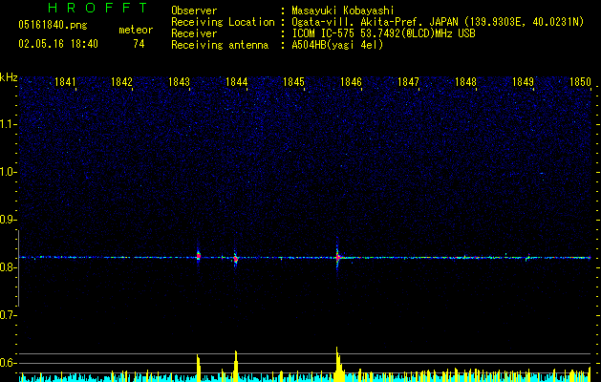Click the tallest yellow power spike before 1846
This screenshot has height=382, width=601.
pos(337,364)
